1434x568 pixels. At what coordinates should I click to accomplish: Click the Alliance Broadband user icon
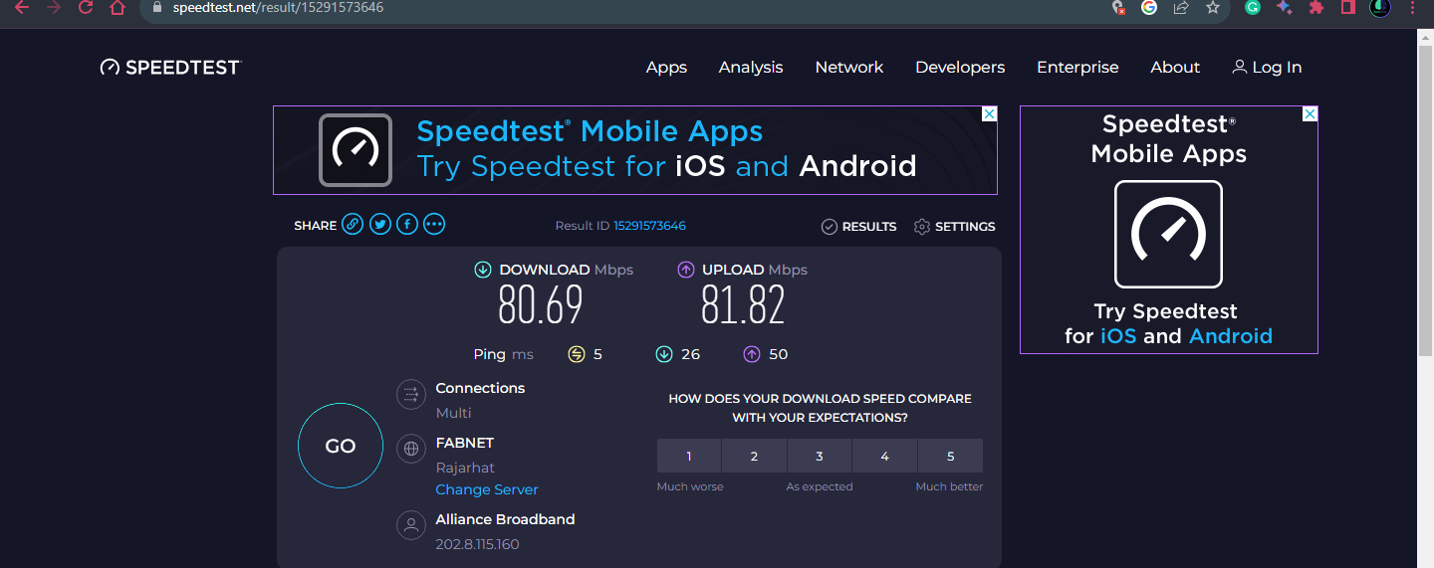click(411, 525)
